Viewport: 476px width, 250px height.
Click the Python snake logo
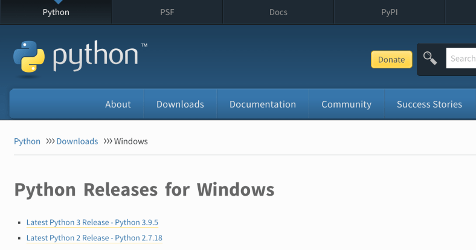[x=29, y=56]
